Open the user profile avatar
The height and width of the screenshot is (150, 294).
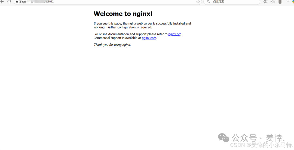280,2
